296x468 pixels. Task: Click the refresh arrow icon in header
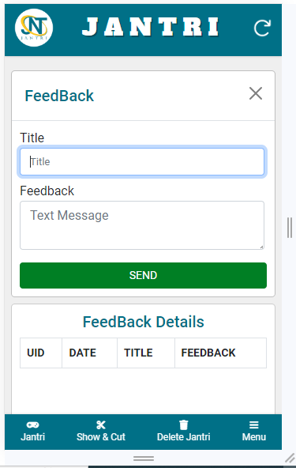(x=262, y=28)
